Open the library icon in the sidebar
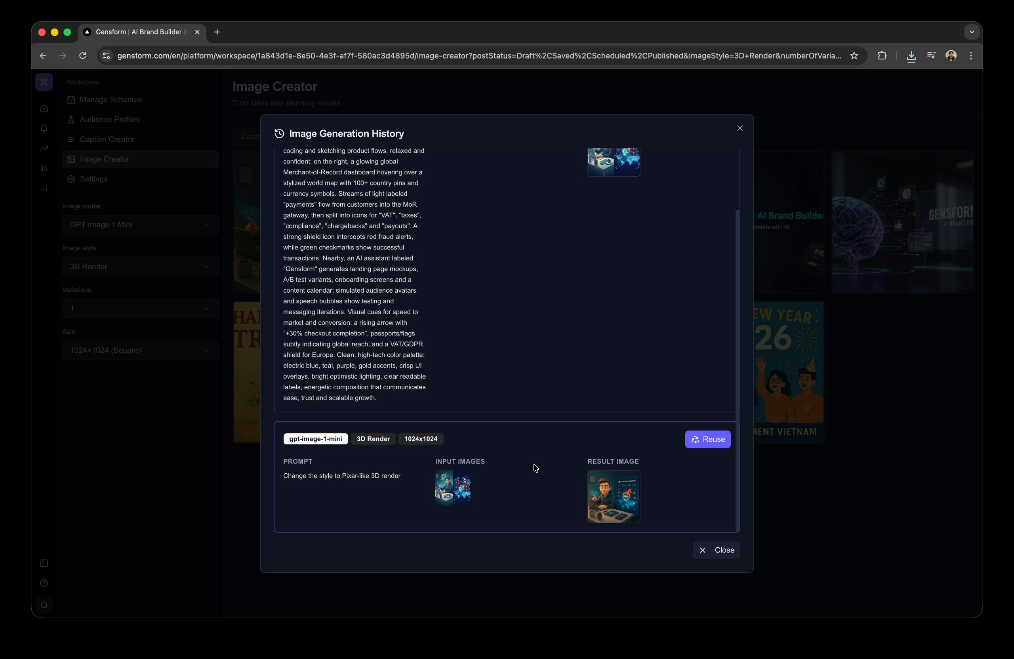Screen dimensions: 1014x659 click(x=44, y=168)
